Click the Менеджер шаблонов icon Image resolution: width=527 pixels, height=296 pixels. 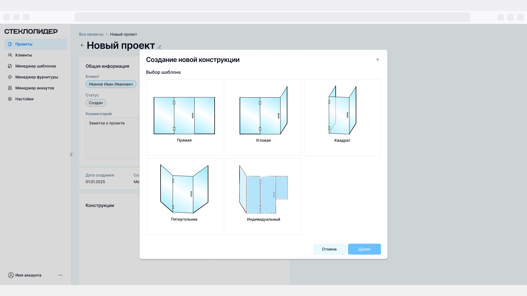(x=10, y=66)
